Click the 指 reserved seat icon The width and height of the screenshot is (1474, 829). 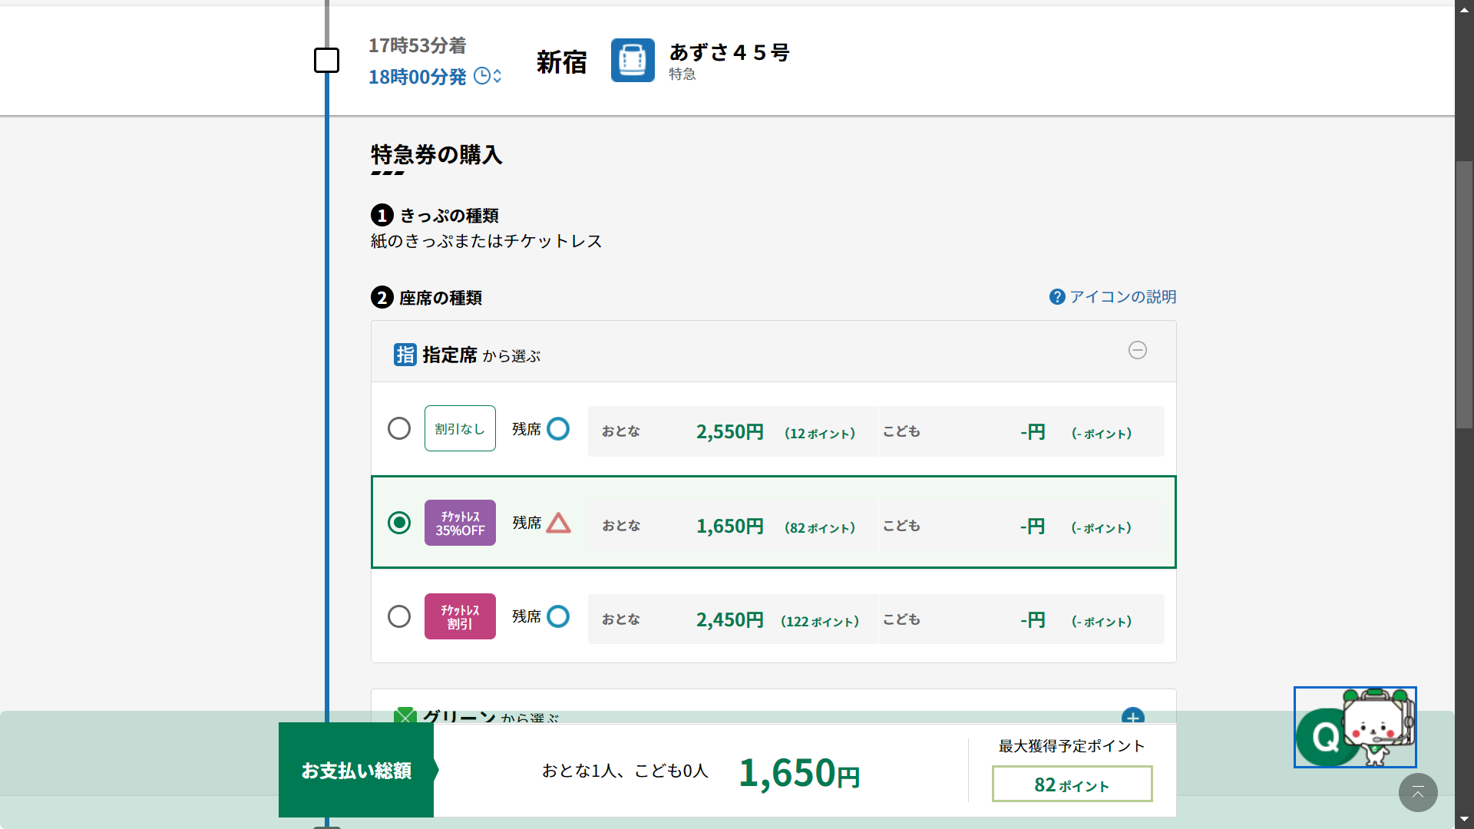tap(405, 355)
